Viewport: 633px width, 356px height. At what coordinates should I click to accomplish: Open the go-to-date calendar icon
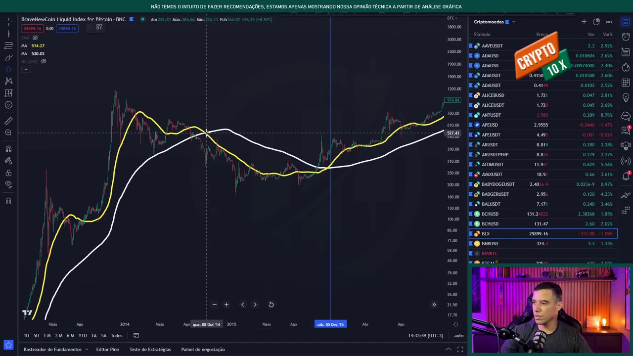click(x=136, y=336)
